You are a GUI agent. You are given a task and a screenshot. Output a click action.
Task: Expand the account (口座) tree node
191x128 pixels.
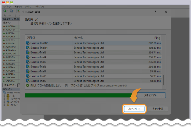coord(4,96)
